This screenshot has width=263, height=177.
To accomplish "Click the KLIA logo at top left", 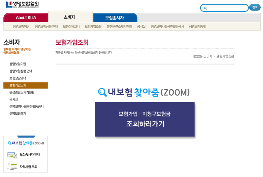I will (22, 4).
